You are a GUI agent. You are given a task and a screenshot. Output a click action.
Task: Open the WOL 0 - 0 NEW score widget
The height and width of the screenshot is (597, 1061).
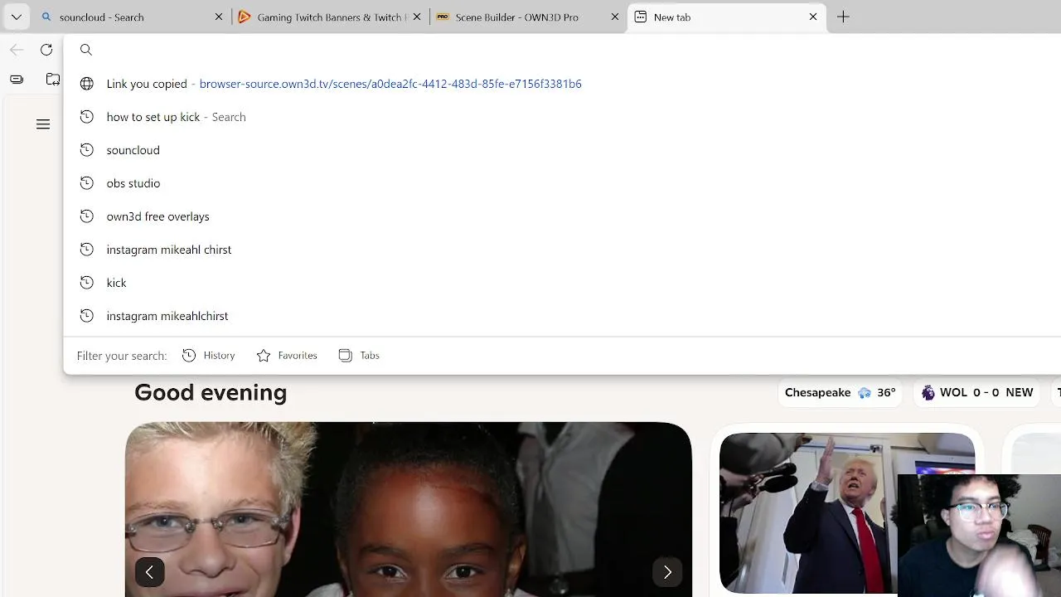[977, 392]
